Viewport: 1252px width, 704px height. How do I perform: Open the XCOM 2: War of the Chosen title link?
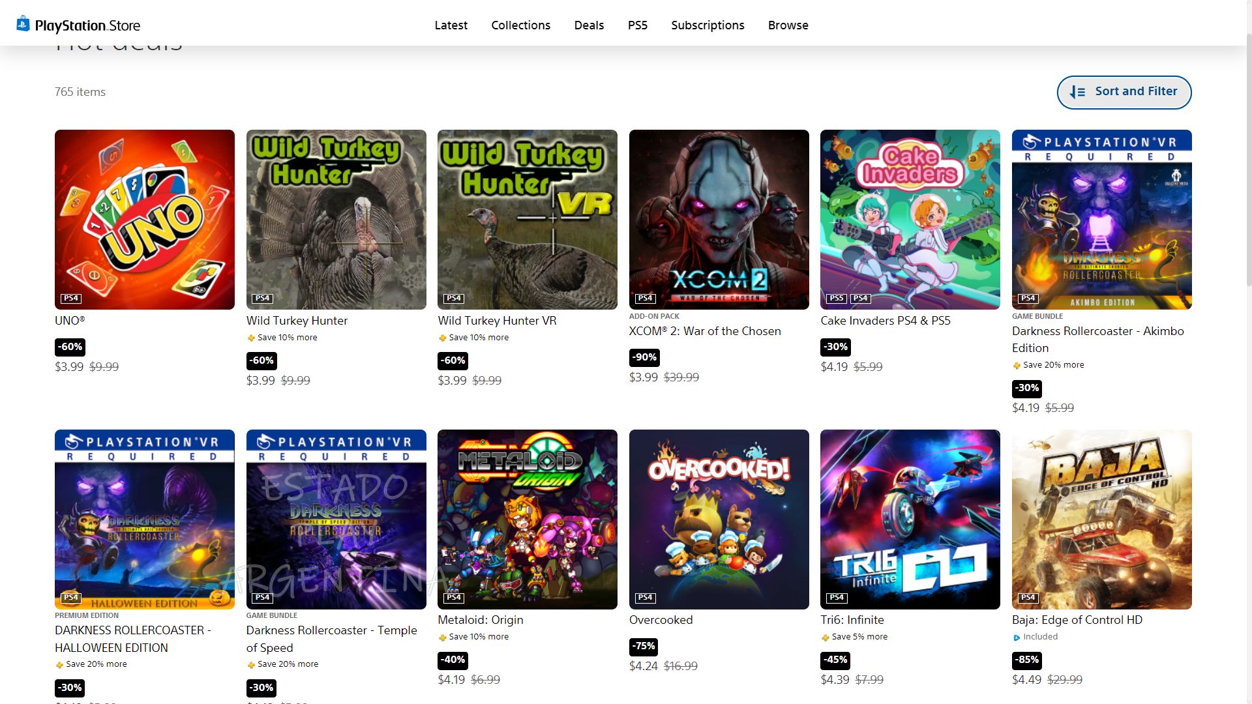[704, 331]
